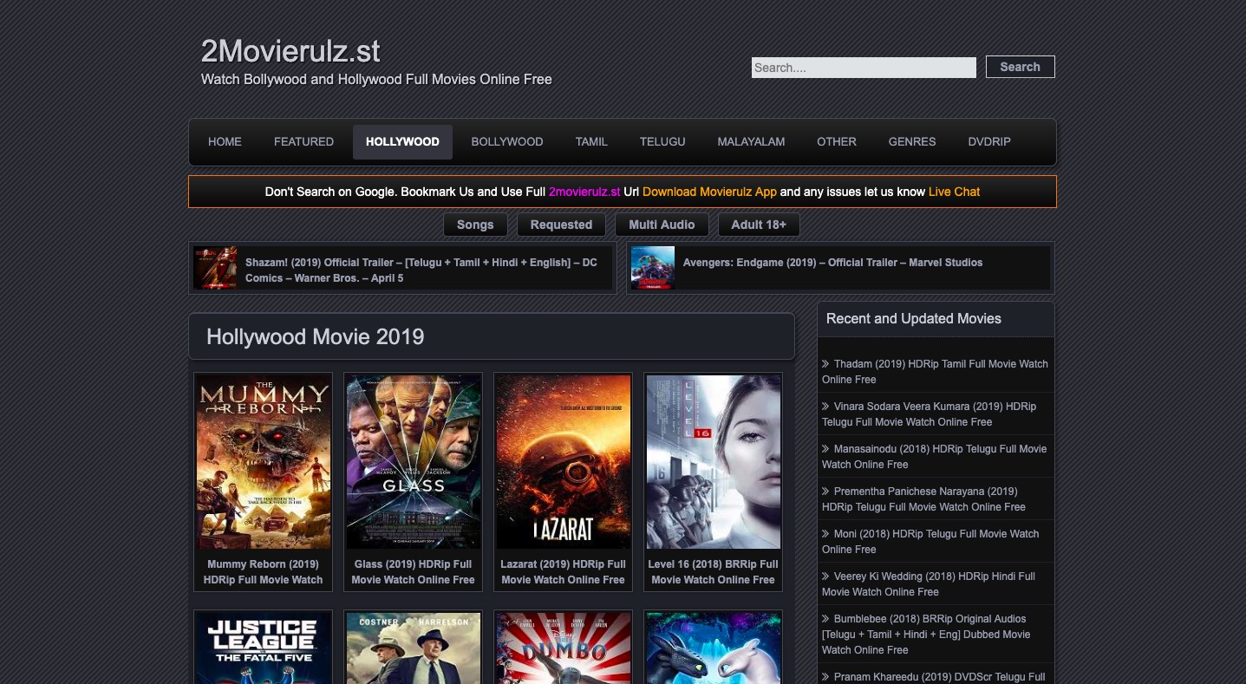
Task: Open Justice League Fatal Five poster
Action: (263, 648)
